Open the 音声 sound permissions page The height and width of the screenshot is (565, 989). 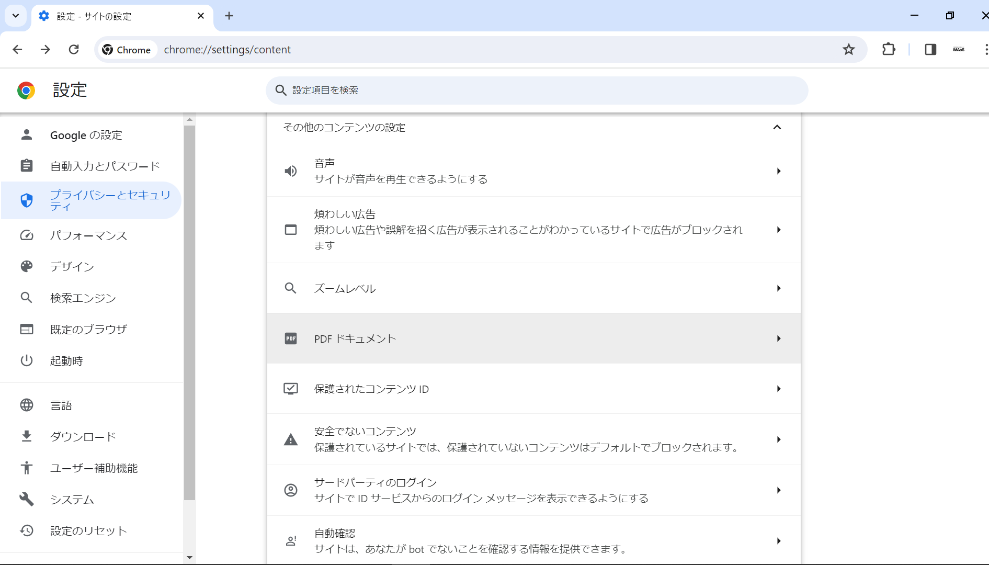[x=533, y=171]
